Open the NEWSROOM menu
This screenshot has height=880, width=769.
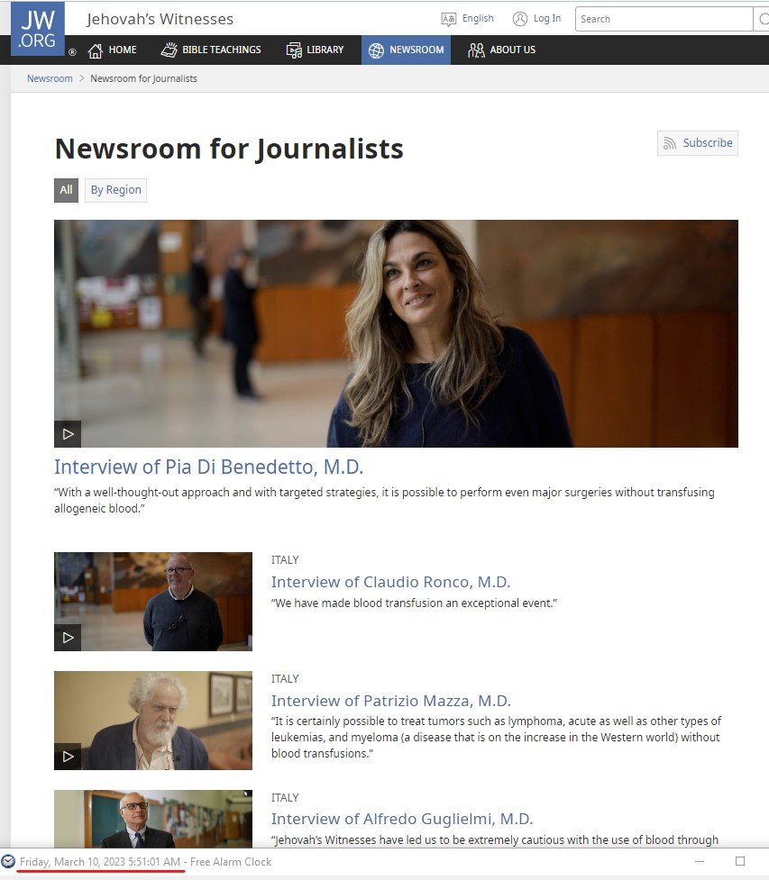[406, 50]
